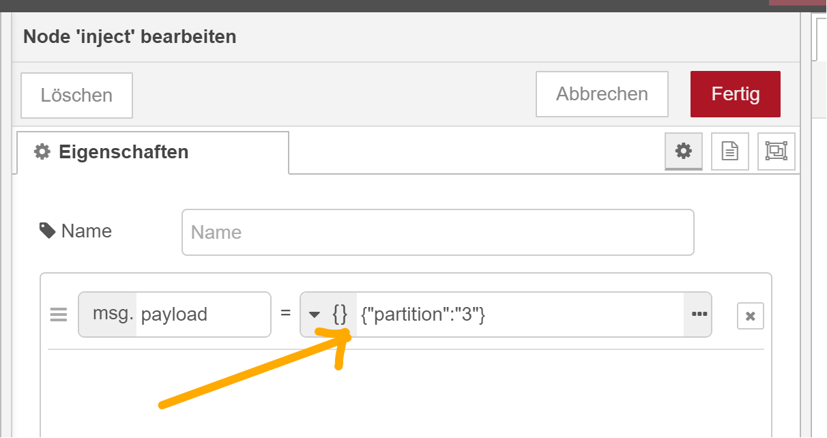Screen dimensions: 827x438
Task: Confirm changes with the Fertig button
Action: point(735,94)
